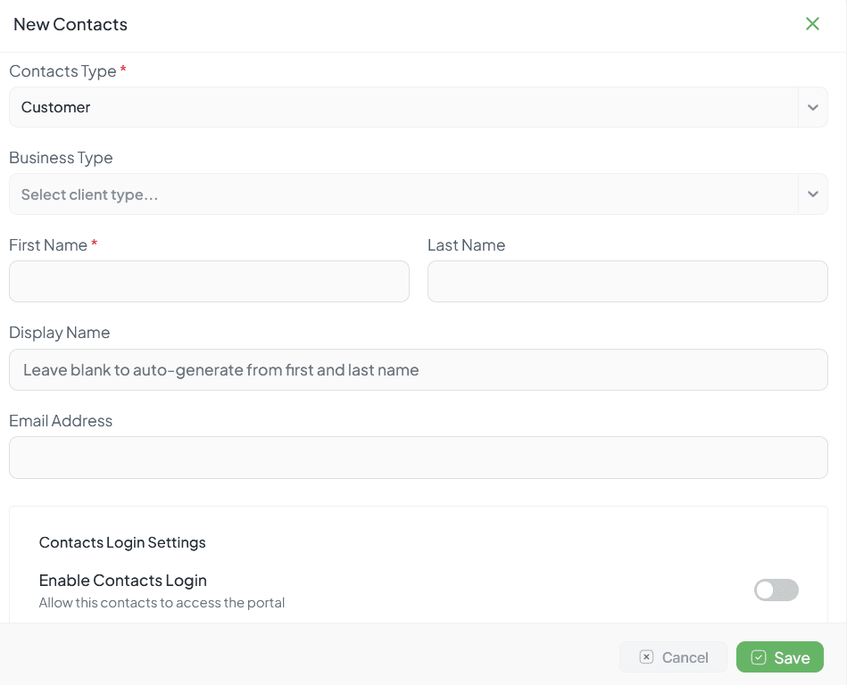Image resolution: width=847 pixels, height=685 pixels.
Task: Click the Email Address input
Action: click(x=418, y=458)
